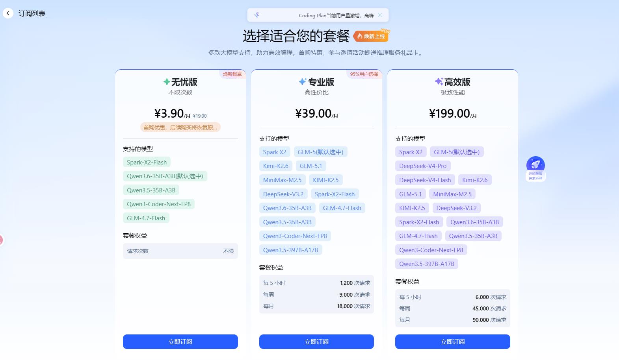Click the 焕新畅享 corner tag on 无忧版
Viewport: 619px width, 360px height.
pos(232,74)
